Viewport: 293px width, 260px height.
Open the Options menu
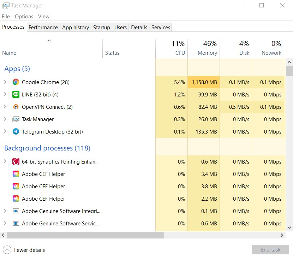click(24, 17)
